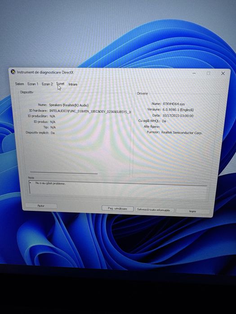Click driver name RTKVHD64.sys

[174, 104]
